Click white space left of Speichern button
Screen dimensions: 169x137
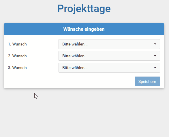click(69, 81)
